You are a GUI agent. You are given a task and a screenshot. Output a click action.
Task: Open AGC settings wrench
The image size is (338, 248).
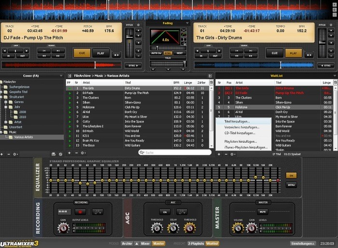(x=182, y=212)
